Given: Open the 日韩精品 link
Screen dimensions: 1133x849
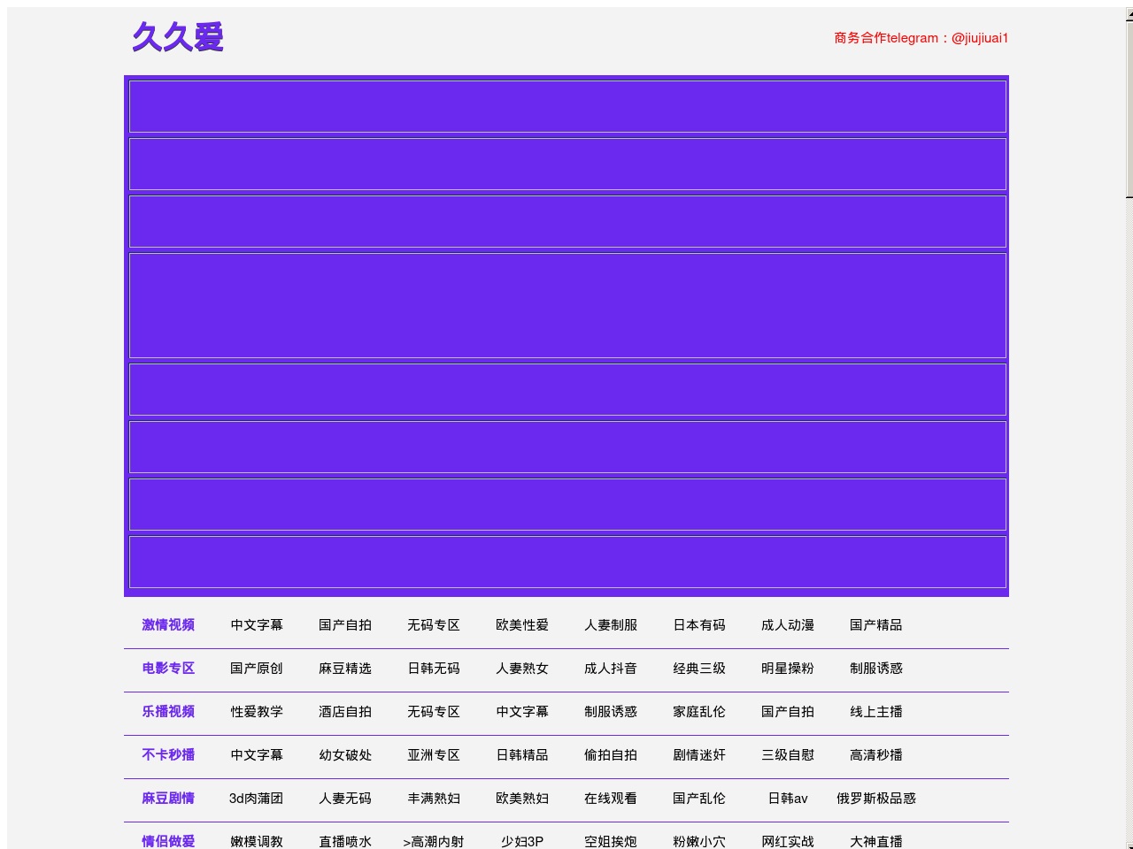Looking at the screenshot, I should pos(522,754).
